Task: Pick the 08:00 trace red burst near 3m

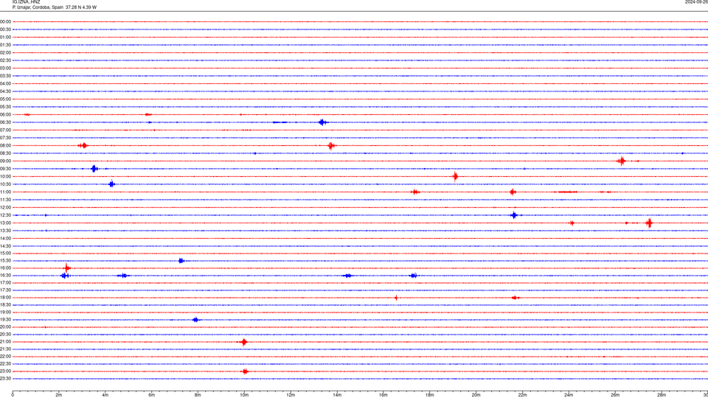Action: coord(83,146)
